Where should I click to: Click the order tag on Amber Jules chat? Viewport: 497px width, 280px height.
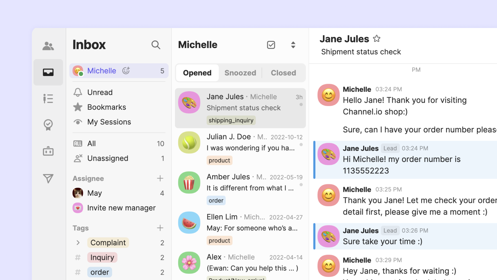tap(216, 200)
